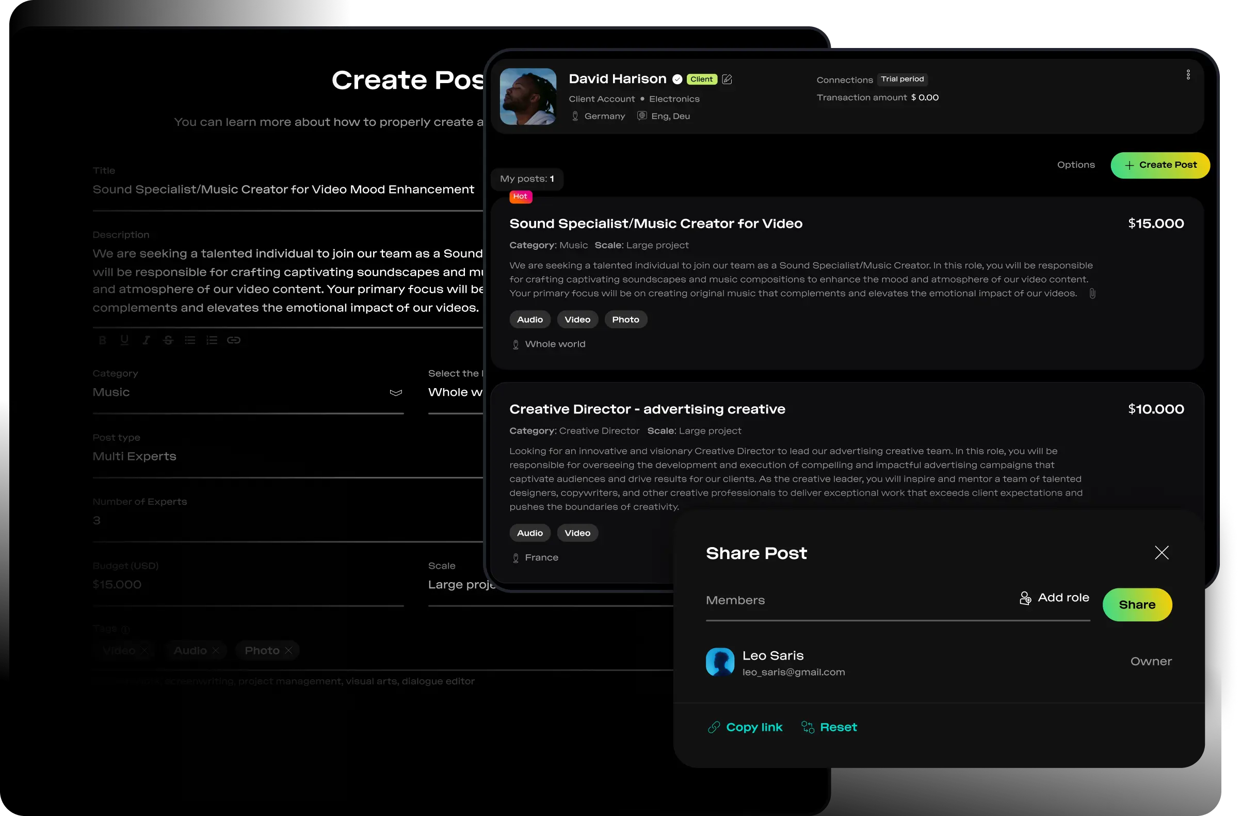
Task: Remove the Audio tag in the Create Post form
Action: click(215, 650)
